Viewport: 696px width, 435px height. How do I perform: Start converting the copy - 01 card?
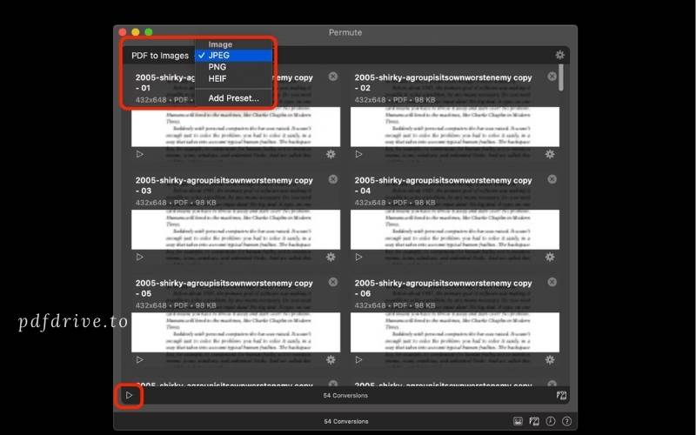coord(140,154)
